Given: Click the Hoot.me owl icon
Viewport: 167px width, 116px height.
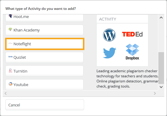Looking at the screenshot, I should click(10, 16).
